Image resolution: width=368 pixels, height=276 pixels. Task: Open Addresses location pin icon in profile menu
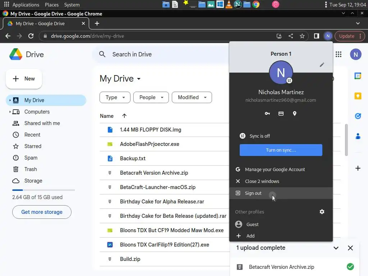click(295, 114)
